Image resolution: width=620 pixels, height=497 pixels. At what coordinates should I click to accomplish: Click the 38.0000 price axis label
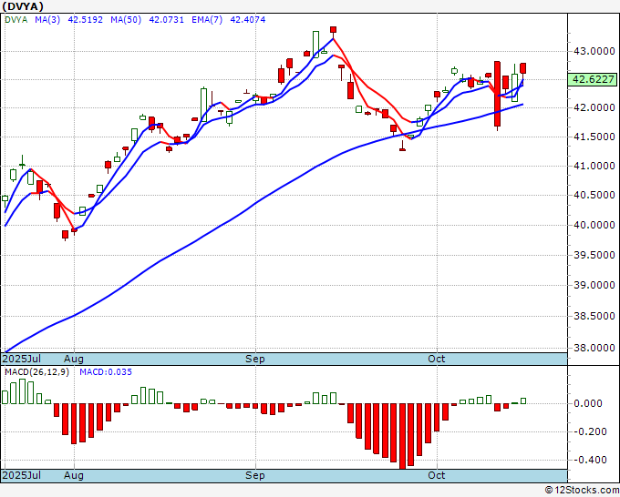click(x=594, y=349)
